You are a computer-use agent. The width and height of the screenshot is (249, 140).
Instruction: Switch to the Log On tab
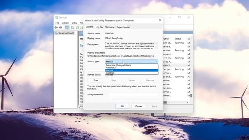99,27
